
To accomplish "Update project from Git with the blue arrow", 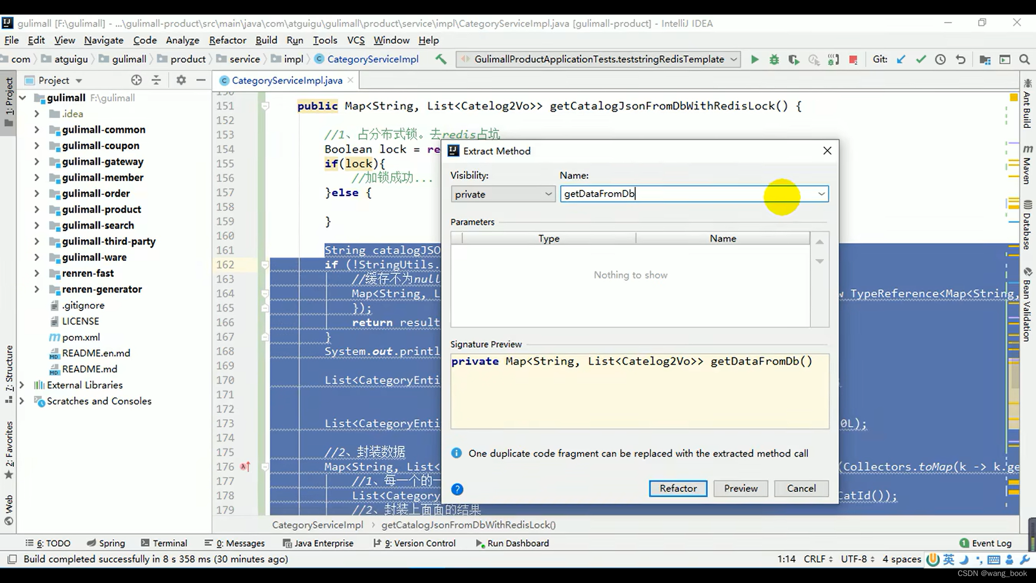I will click(x=901, y=59).
